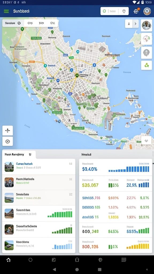Image resolution: width=154 pixels, height=274 pixels.
Task: Switch to the Noreisd panel tab
Action: click(x=86, y=154)
